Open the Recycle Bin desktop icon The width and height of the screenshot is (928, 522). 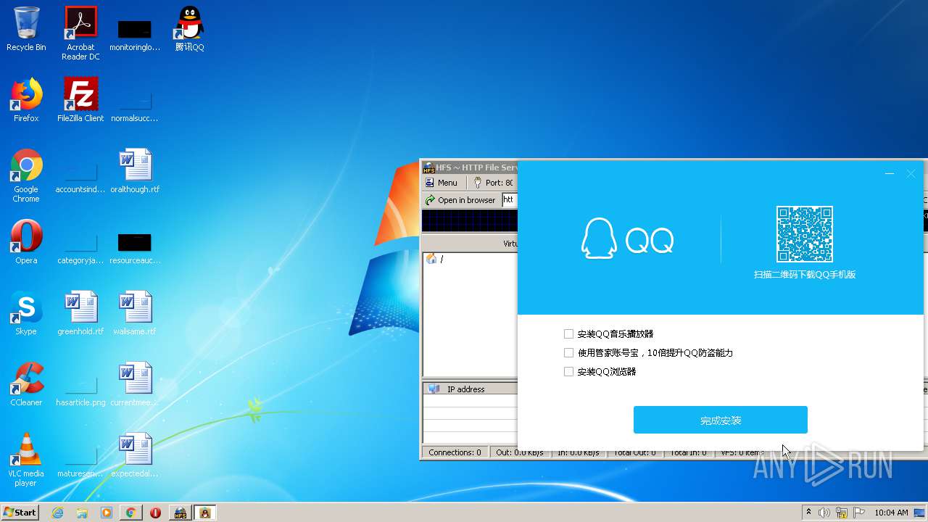[26, 29]
